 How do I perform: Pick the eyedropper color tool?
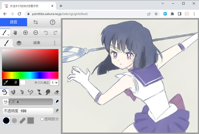click(x=6, y=82)
